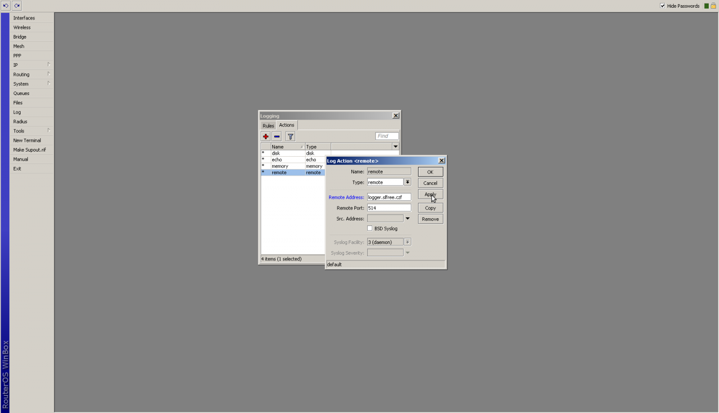Click the Remote Port input field

pyautogui.click(x=389, y=208)
